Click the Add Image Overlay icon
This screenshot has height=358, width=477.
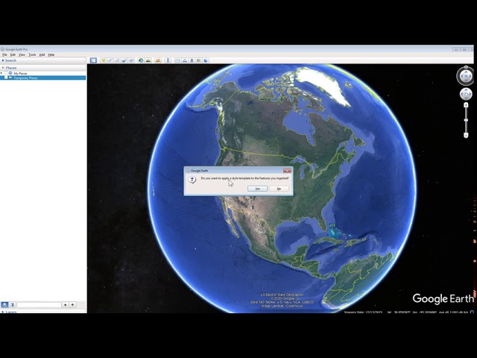coord(124,60)
